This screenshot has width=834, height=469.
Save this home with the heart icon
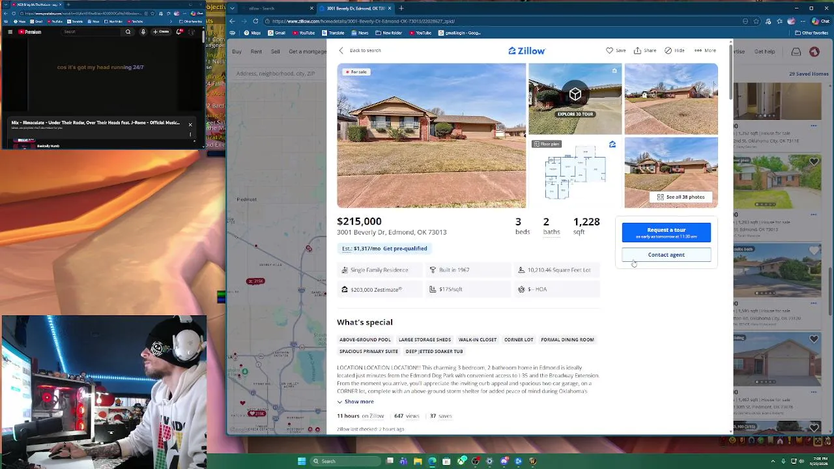point(610,50)
